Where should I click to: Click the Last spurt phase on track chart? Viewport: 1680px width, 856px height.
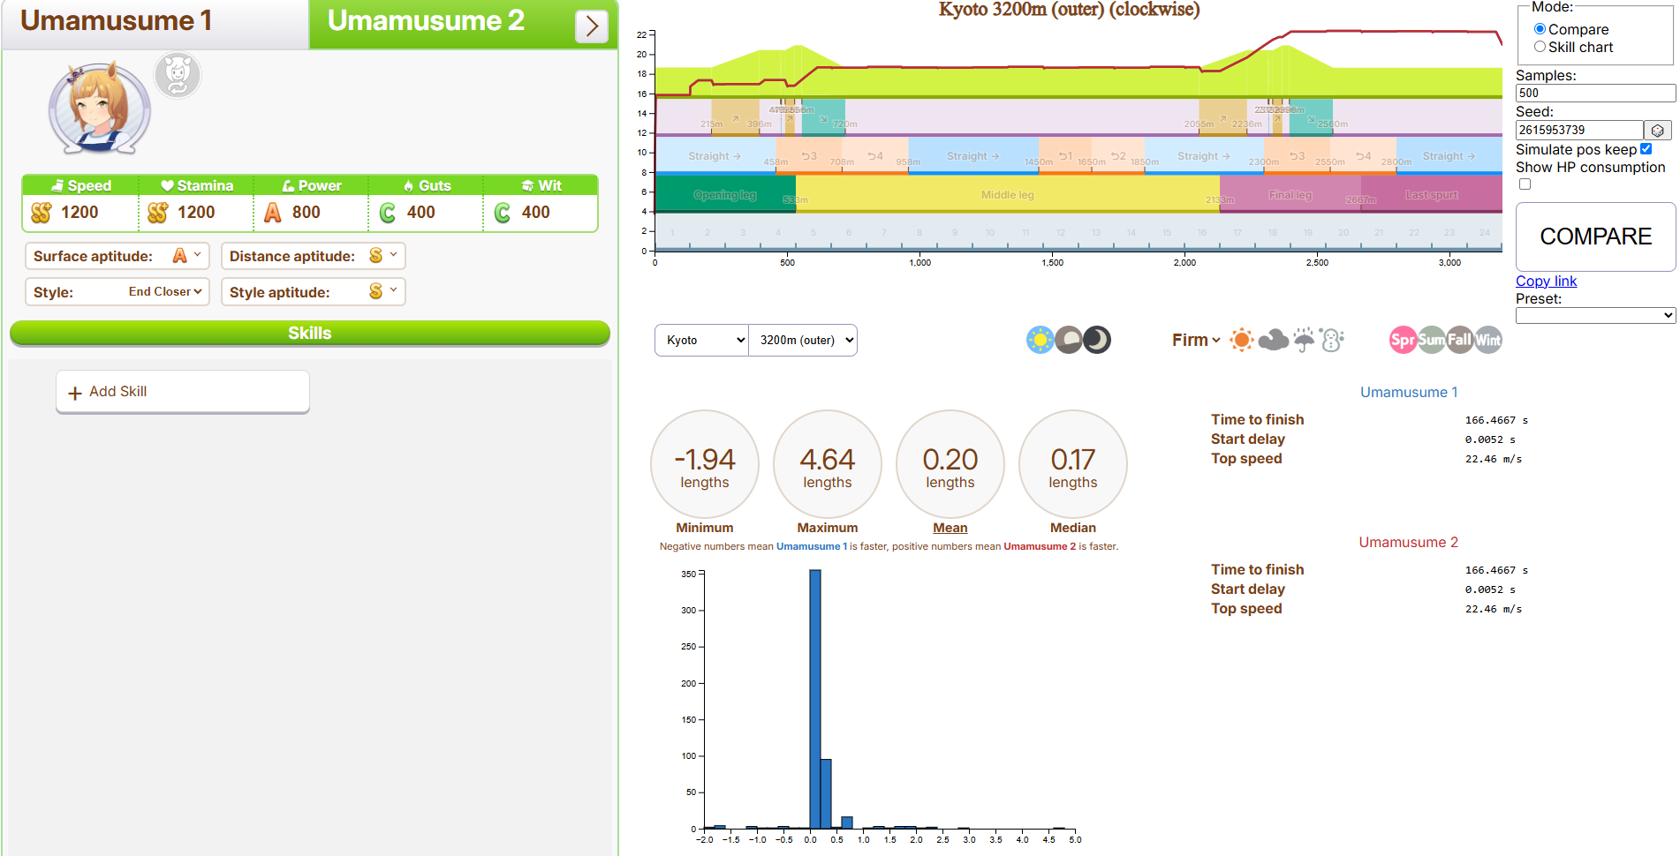(x=1431, y=195)
